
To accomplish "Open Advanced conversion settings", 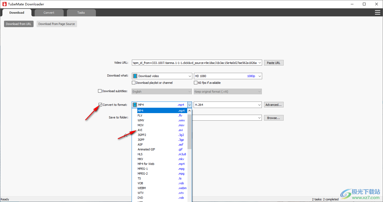I will [274, 105].
